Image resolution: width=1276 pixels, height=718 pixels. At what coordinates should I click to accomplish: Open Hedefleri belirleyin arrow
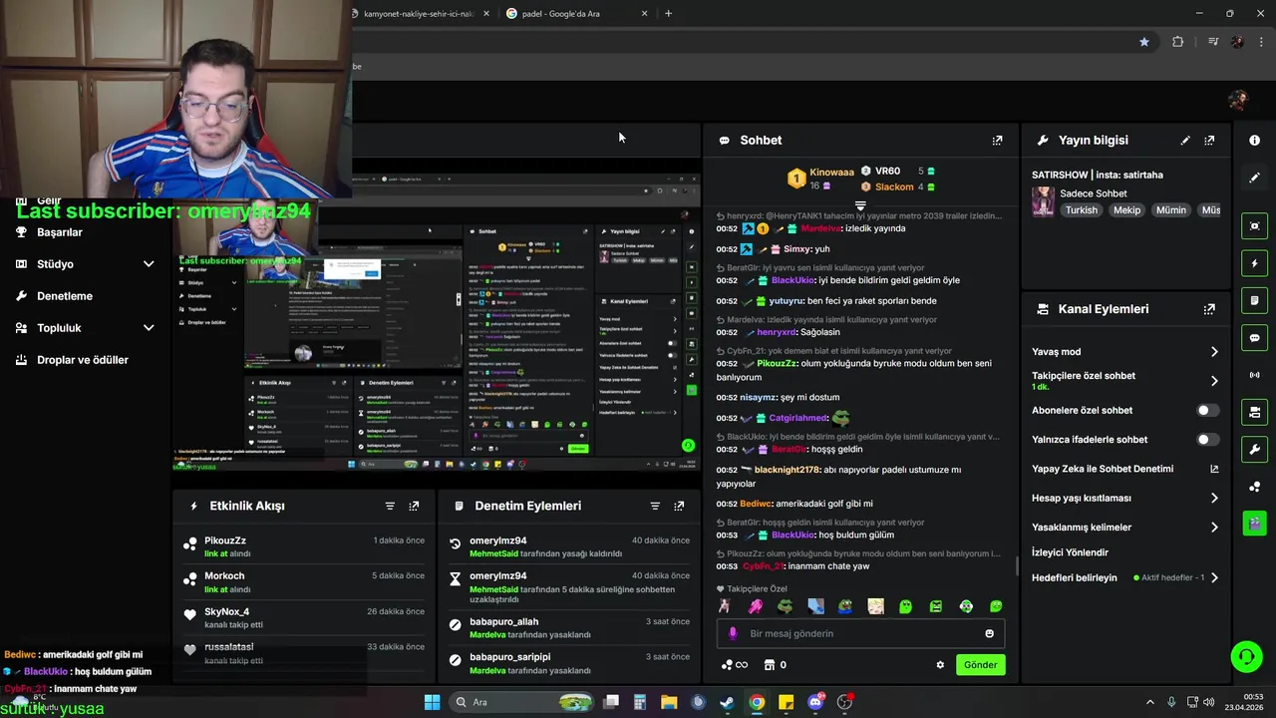1214,577
